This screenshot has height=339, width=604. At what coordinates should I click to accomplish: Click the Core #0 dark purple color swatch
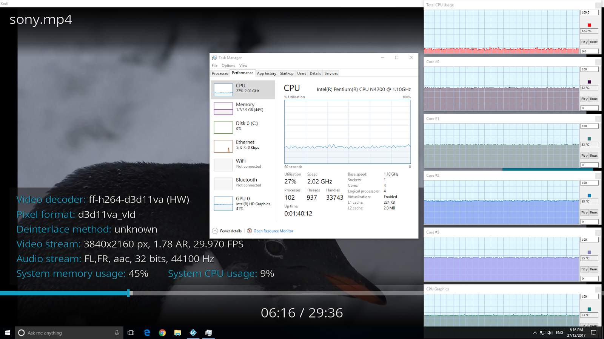(589, 82)
